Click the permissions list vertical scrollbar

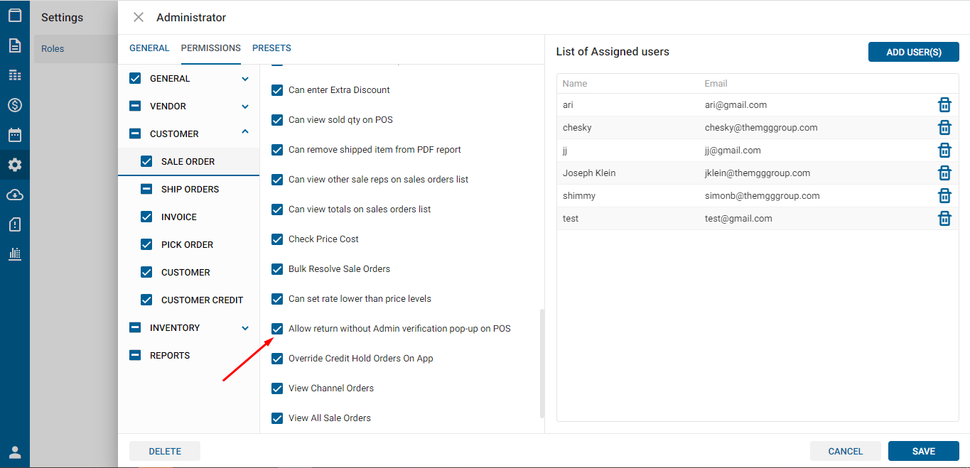542,362
